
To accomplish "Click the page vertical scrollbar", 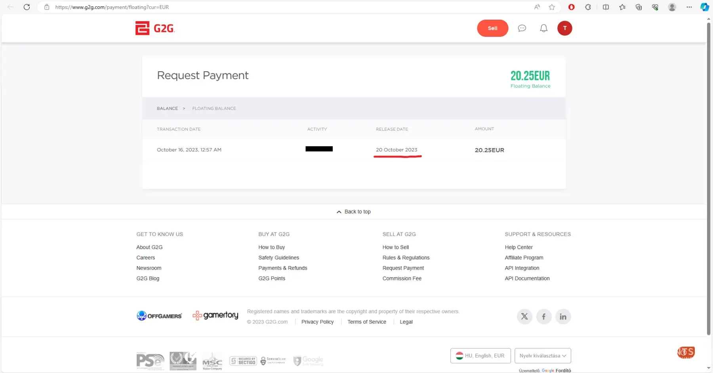I will [x=709, y=178].
